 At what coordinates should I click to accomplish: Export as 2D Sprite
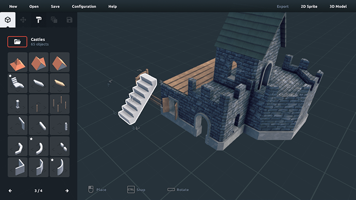click(309, 7)
